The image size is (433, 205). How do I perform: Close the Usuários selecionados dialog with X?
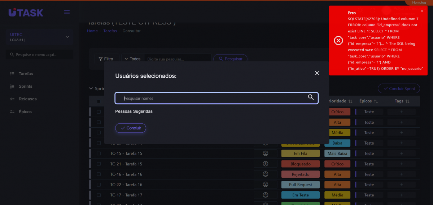[x=317, y=73]
